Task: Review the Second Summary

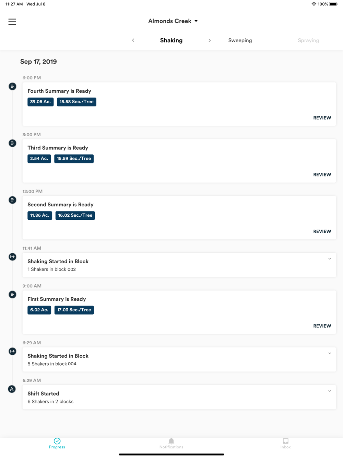Action: pos(322,231)
